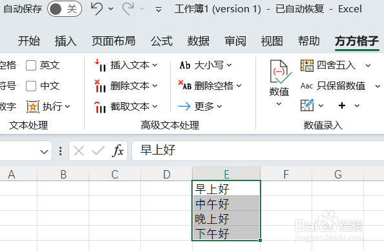384x251 pixels.
Task: Select column E header
Action: point(226,174)
